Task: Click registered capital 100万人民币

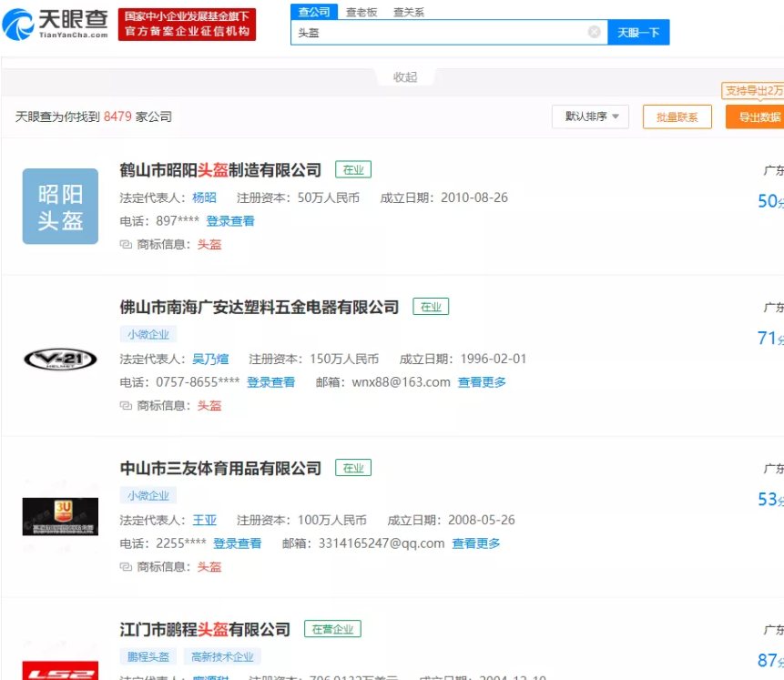Action: [332, 521]
